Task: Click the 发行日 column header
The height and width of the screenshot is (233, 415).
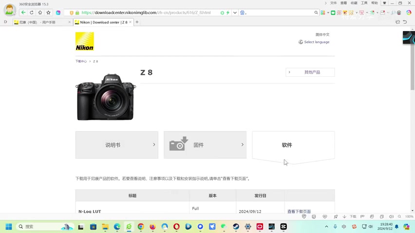Action: 260,196
